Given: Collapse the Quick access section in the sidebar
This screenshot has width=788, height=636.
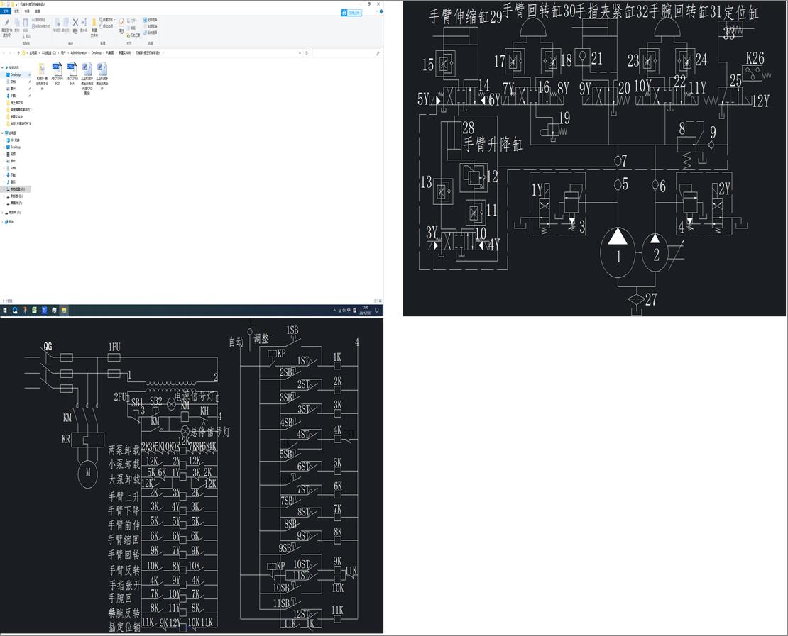Looking at the screenshot, I should click(3, 68).
